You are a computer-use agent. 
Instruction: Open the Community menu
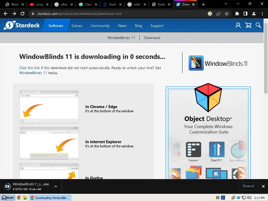100,26
